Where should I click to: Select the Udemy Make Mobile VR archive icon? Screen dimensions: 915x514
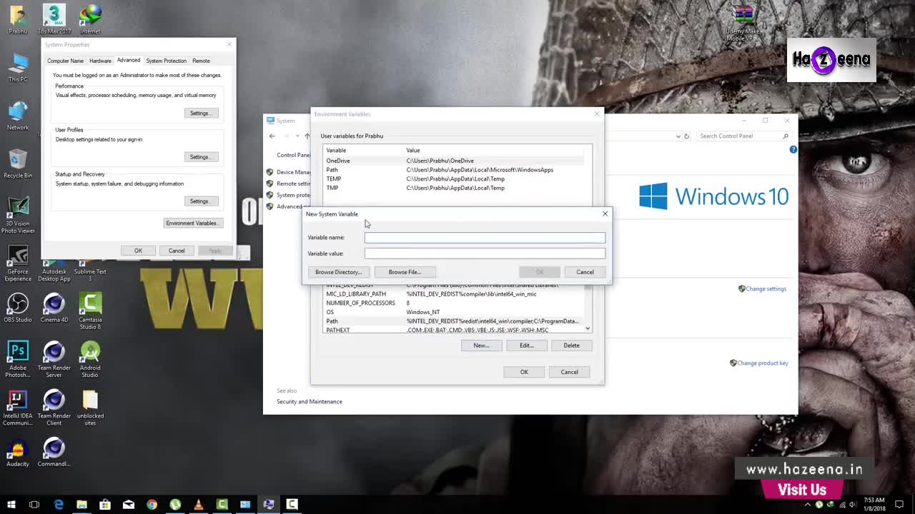pos(743,24)
